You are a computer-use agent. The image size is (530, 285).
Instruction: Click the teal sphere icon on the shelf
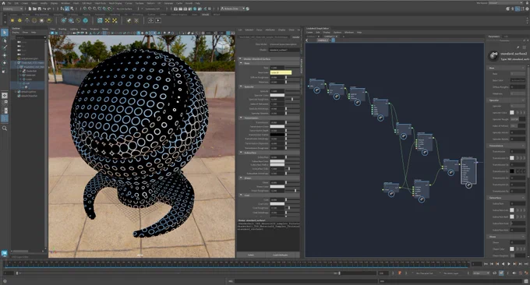[x=86, y=20]
